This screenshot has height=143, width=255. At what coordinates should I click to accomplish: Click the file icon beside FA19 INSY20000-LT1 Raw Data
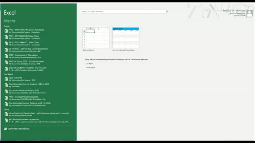(x=6, y=44)
